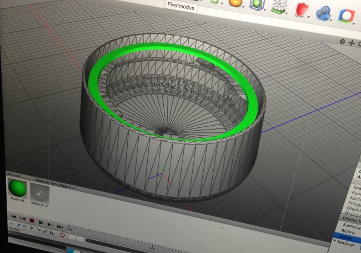
Task: Toggle the P parameter key icon
Action: (x=32, y=228)
